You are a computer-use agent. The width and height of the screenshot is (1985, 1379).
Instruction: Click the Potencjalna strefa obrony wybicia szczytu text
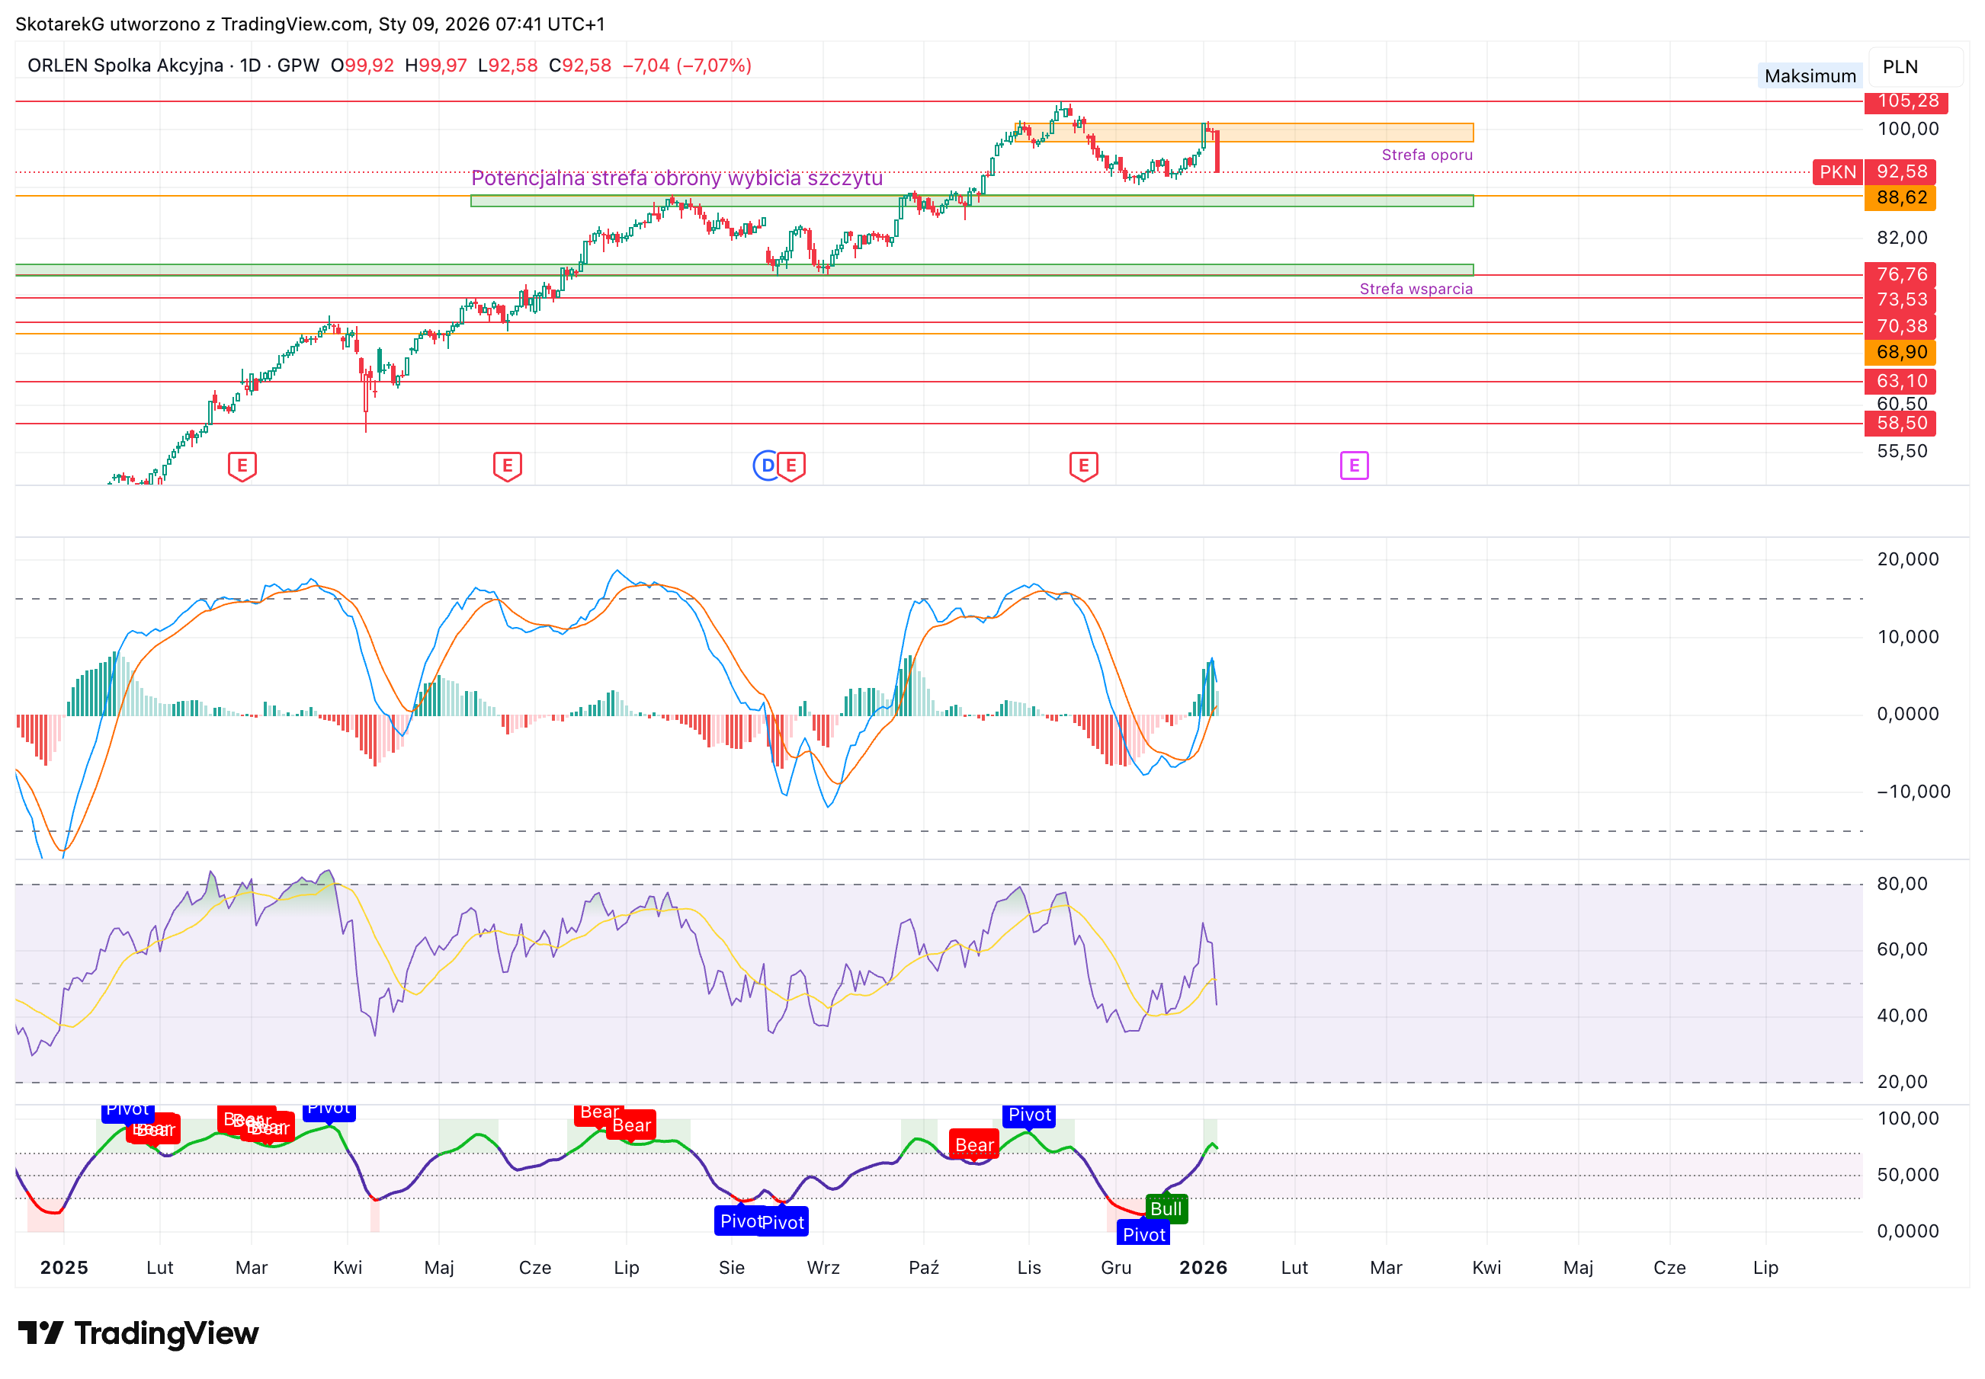coord(676,178)
